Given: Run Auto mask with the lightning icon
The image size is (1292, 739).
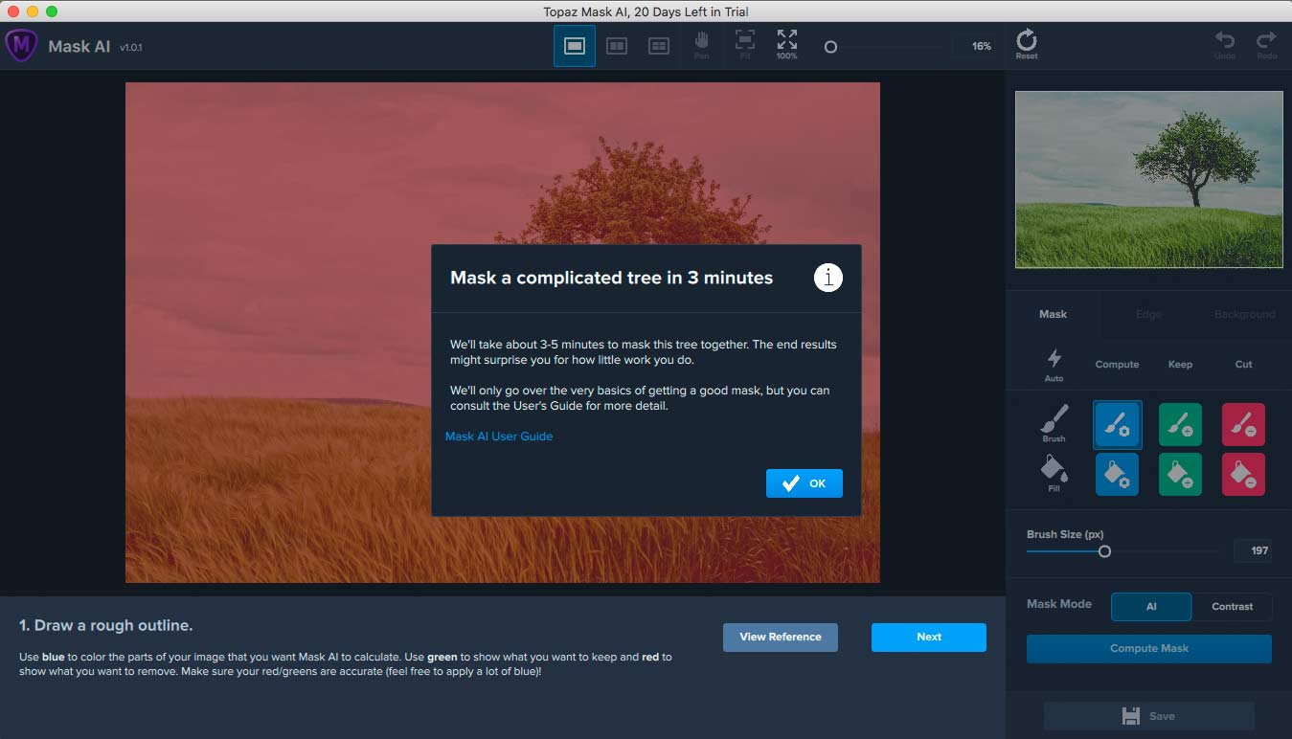Looking at the screenshot, I should click(1054, 365).
